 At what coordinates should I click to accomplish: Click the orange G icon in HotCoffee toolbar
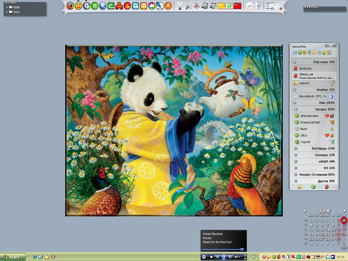[304, 52]
